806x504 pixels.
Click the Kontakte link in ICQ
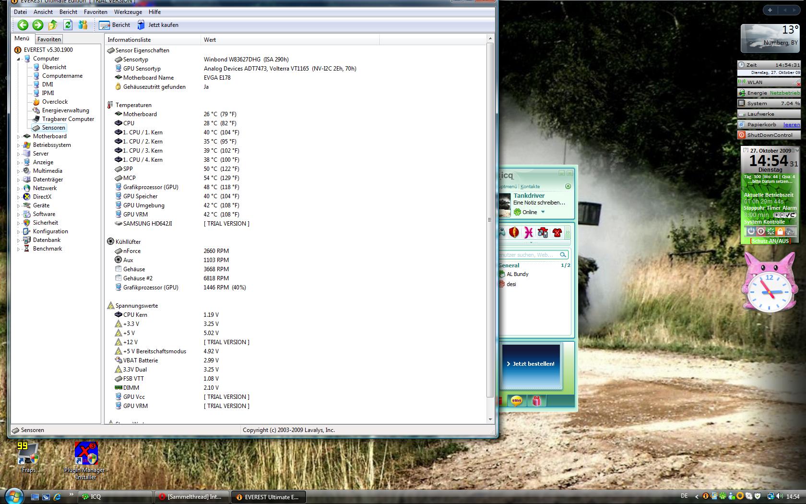point(530,187)
